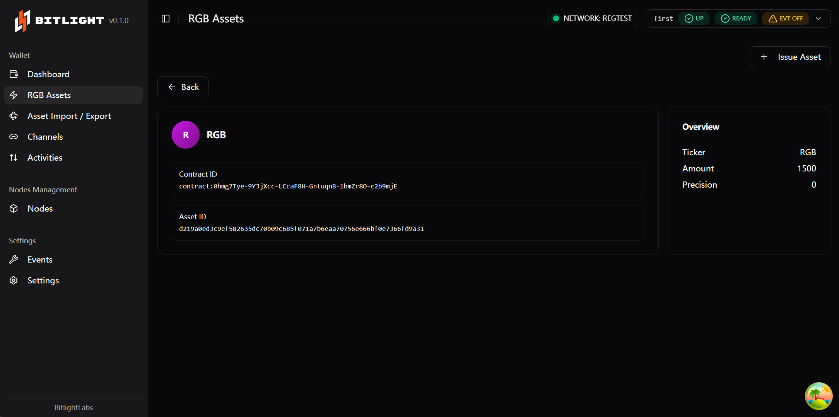
Task: Open Dashboard wallet icon
Action: (x=14, y=74)
